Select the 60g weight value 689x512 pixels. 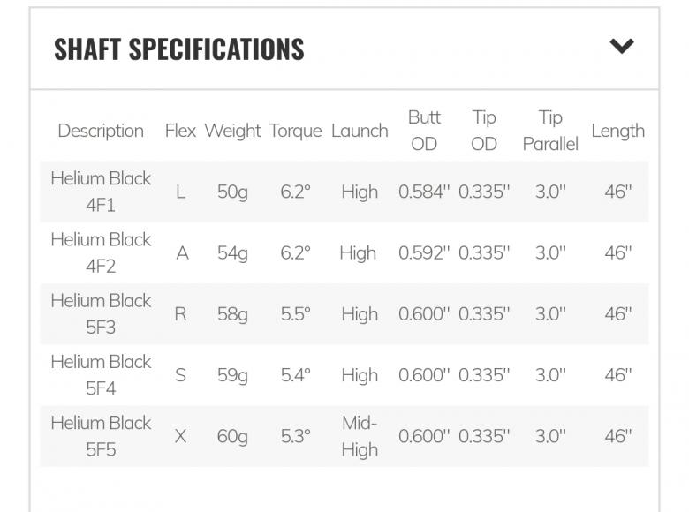[232, 435]
